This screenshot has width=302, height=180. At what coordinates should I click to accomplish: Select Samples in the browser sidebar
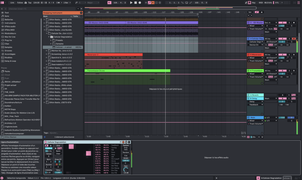(8, 47)
